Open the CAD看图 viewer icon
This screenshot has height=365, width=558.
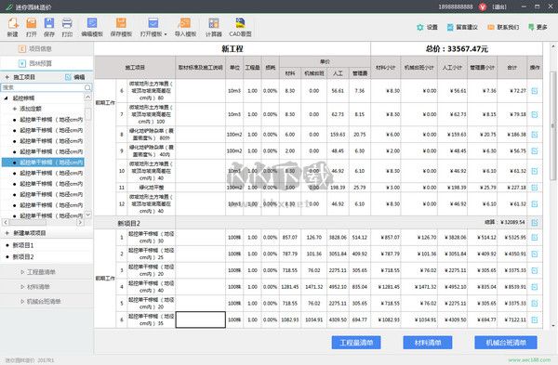click(x=240, y=23)
